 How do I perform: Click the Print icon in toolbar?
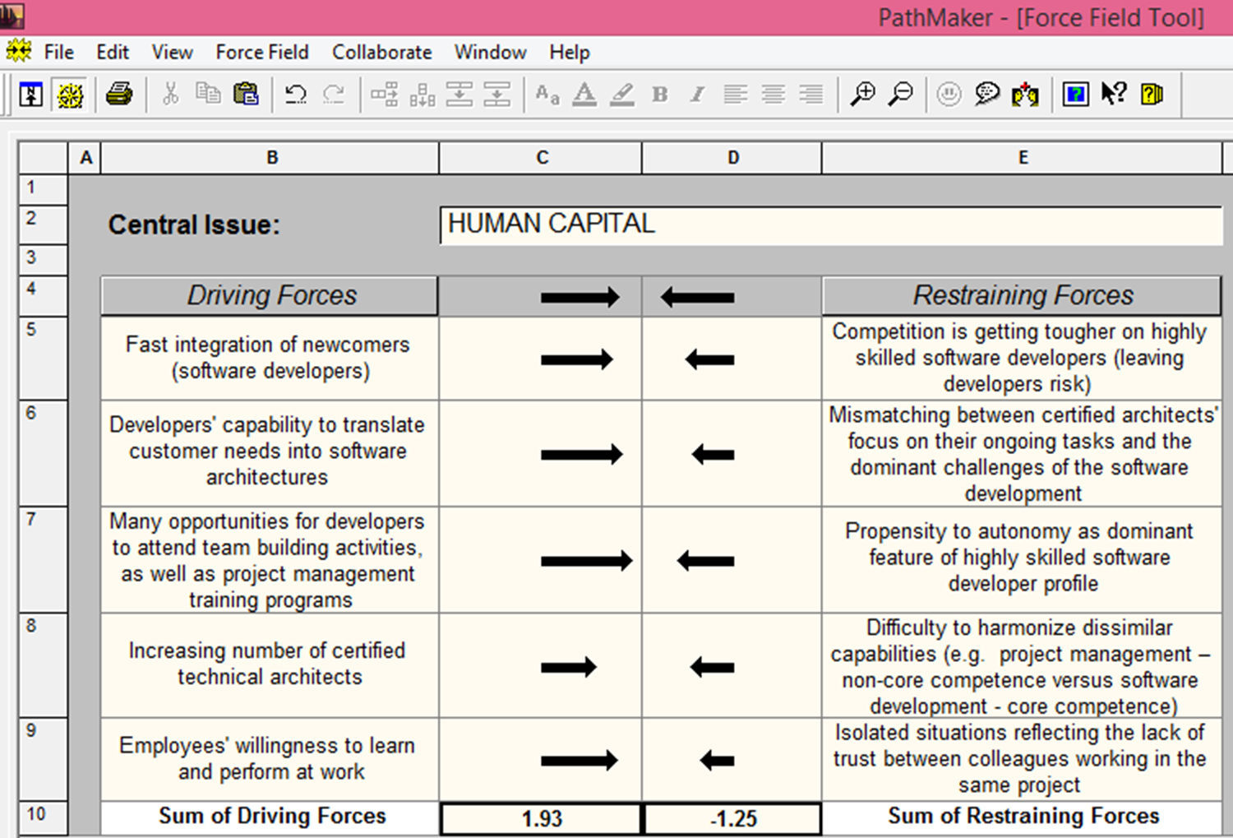(119, 95)
